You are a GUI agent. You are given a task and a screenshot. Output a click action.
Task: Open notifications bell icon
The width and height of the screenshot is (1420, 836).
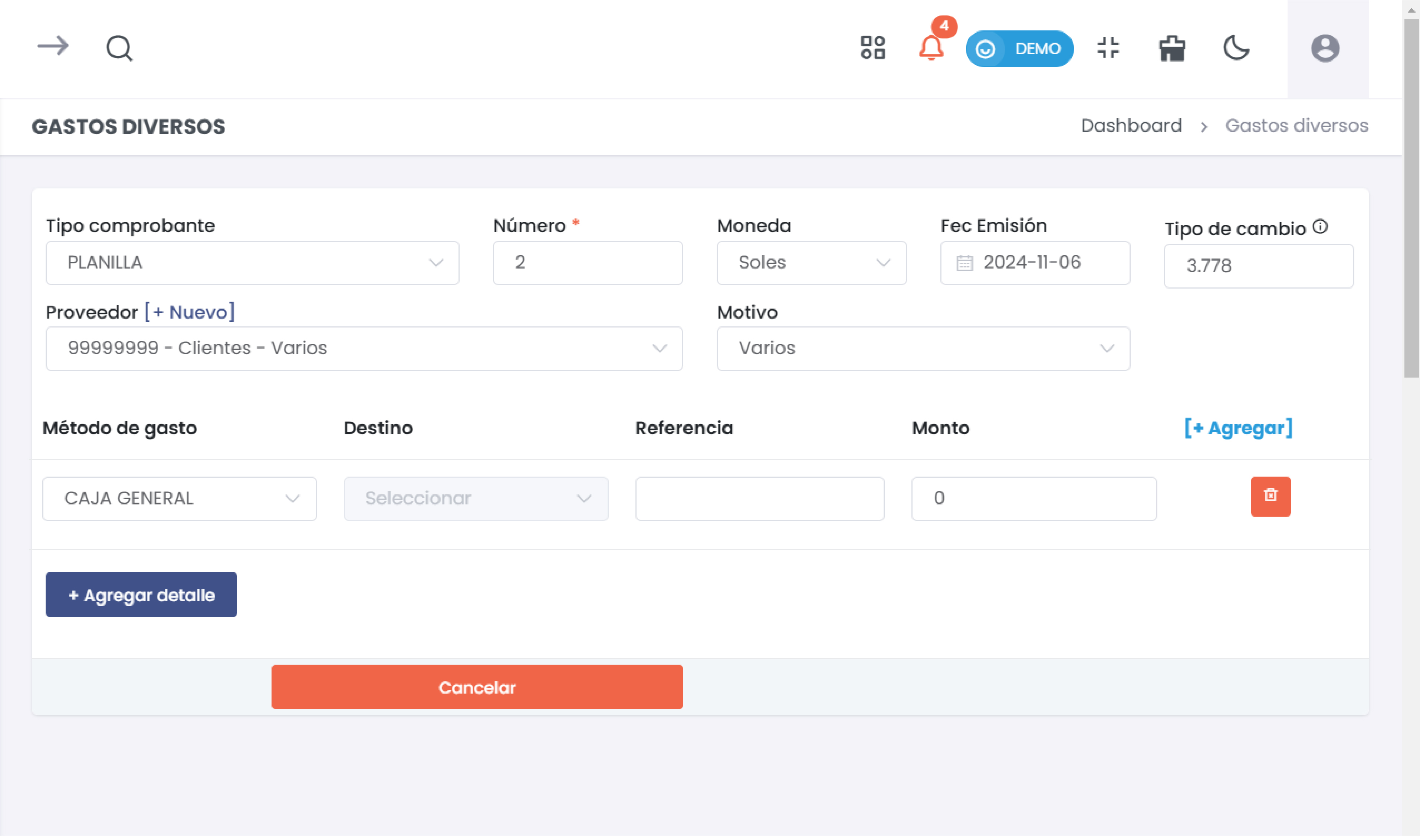pos(931,48)
